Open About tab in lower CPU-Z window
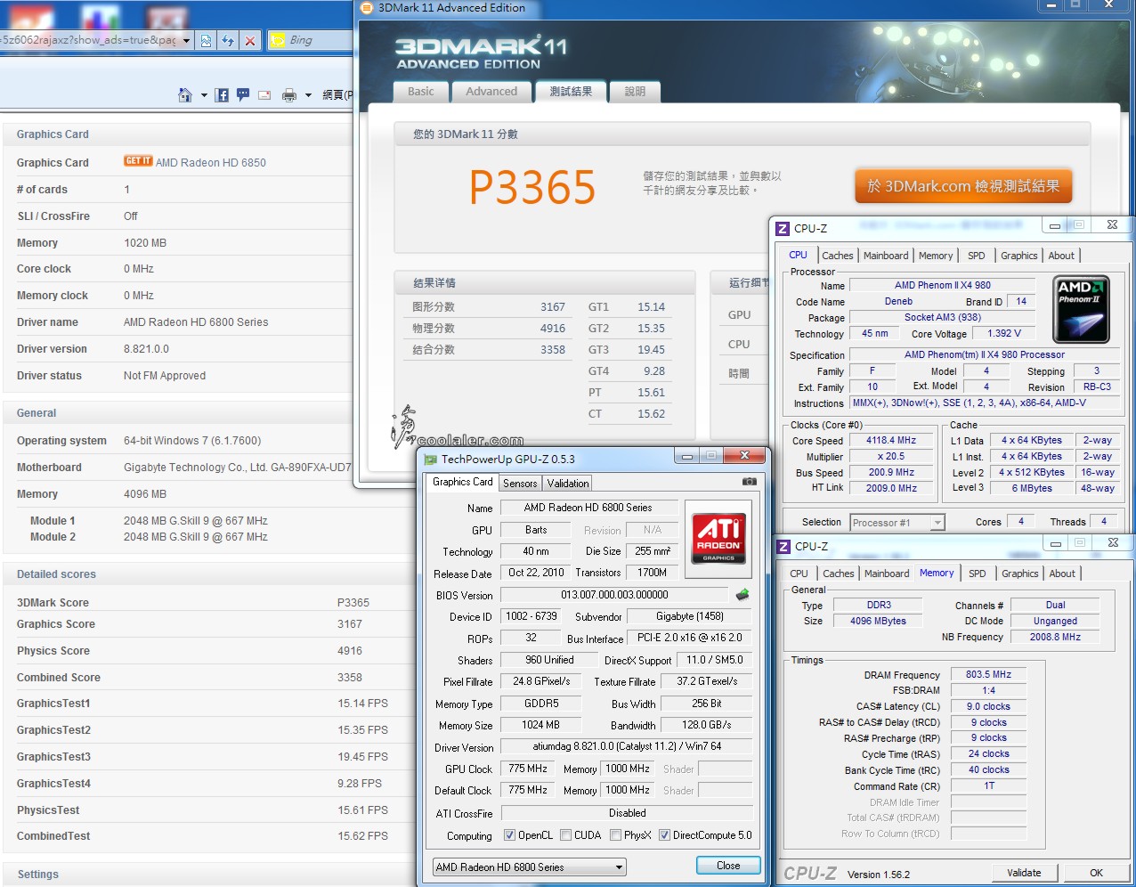Image resolution: width=1136 pixels, height=887 pixels. (1062, 574)
